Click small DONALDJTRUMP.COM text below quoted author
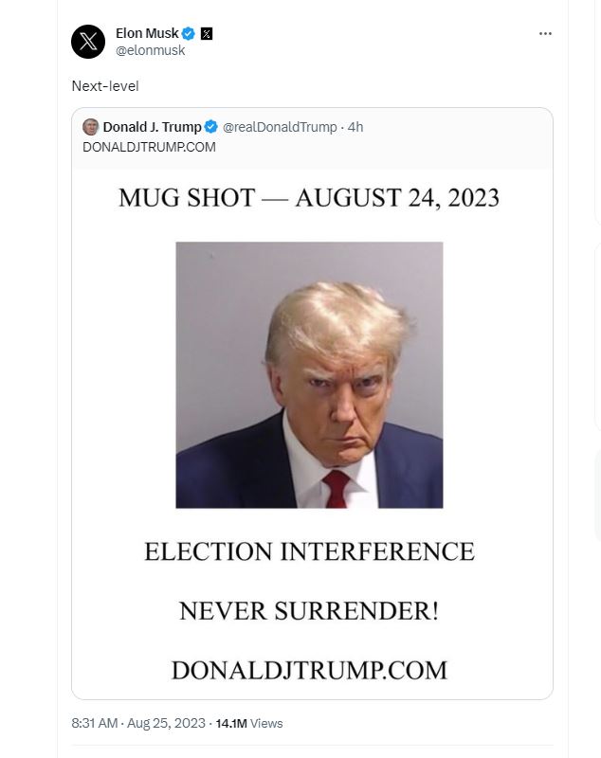The width and height of the screenshot is (601, 758). (149, 146)
